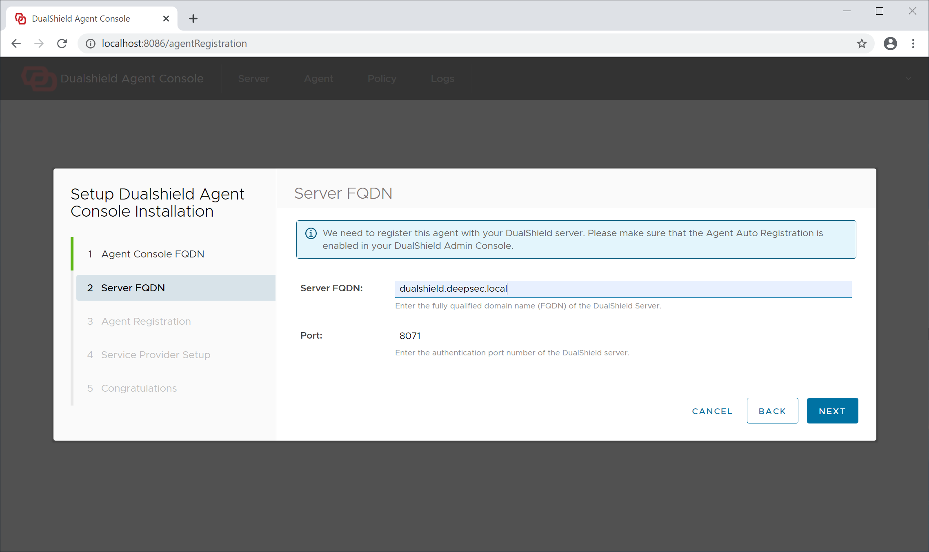This screenshot has width=929, height=552.
Task: Open a new browser tab
Action: (x=193, y=19)
